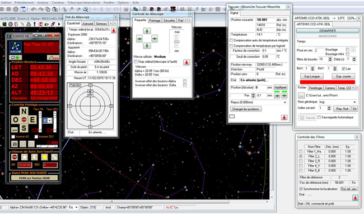Click the Taux RA vertical slider in EQMOD
This screenshot has width=364, height=214.
(40, 122)
